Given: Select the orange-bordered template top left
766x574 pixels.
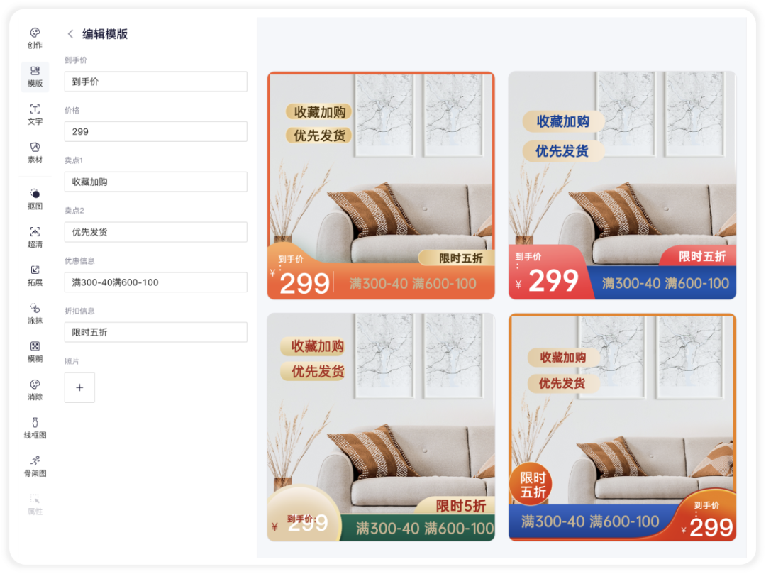Looking at the screenshot, I should pyautogui.click(x=381, y=186).
